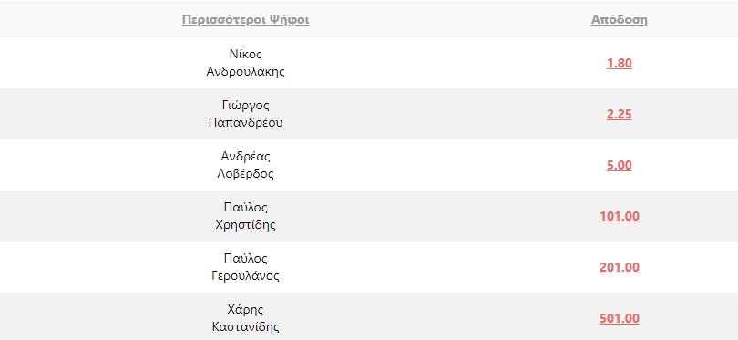The width and height of the screenshot is (738, 340).
Task: Click the surname Λοβέρδος
Action: [245, 174]
